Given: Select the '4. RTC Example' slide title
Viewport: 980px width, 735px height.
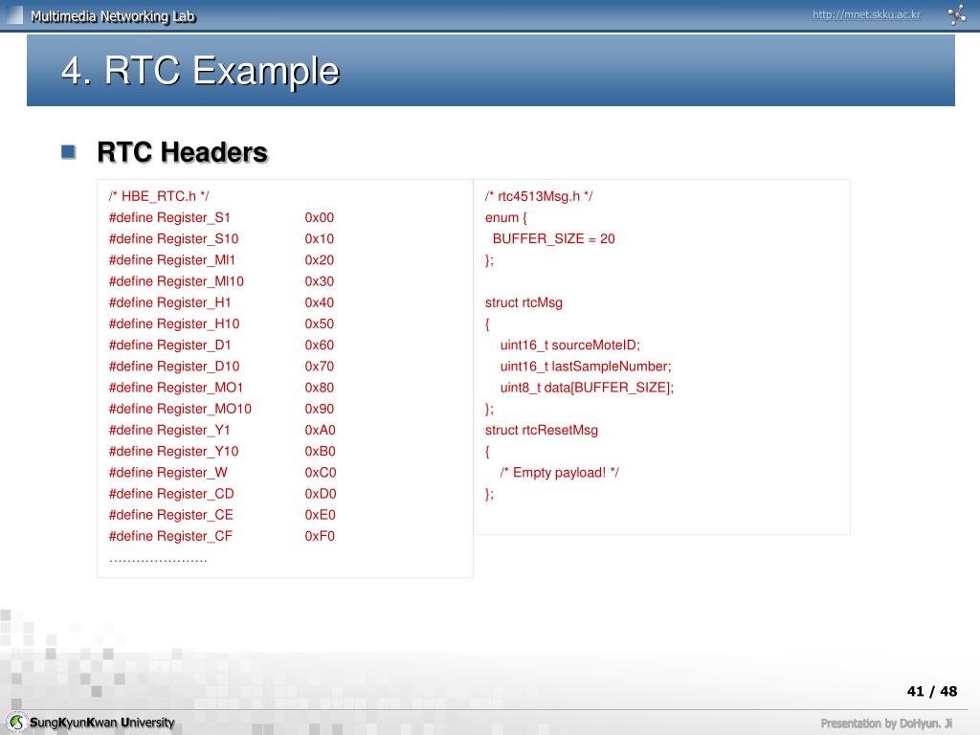Looking at the screenshot, I should coord(201,70).
